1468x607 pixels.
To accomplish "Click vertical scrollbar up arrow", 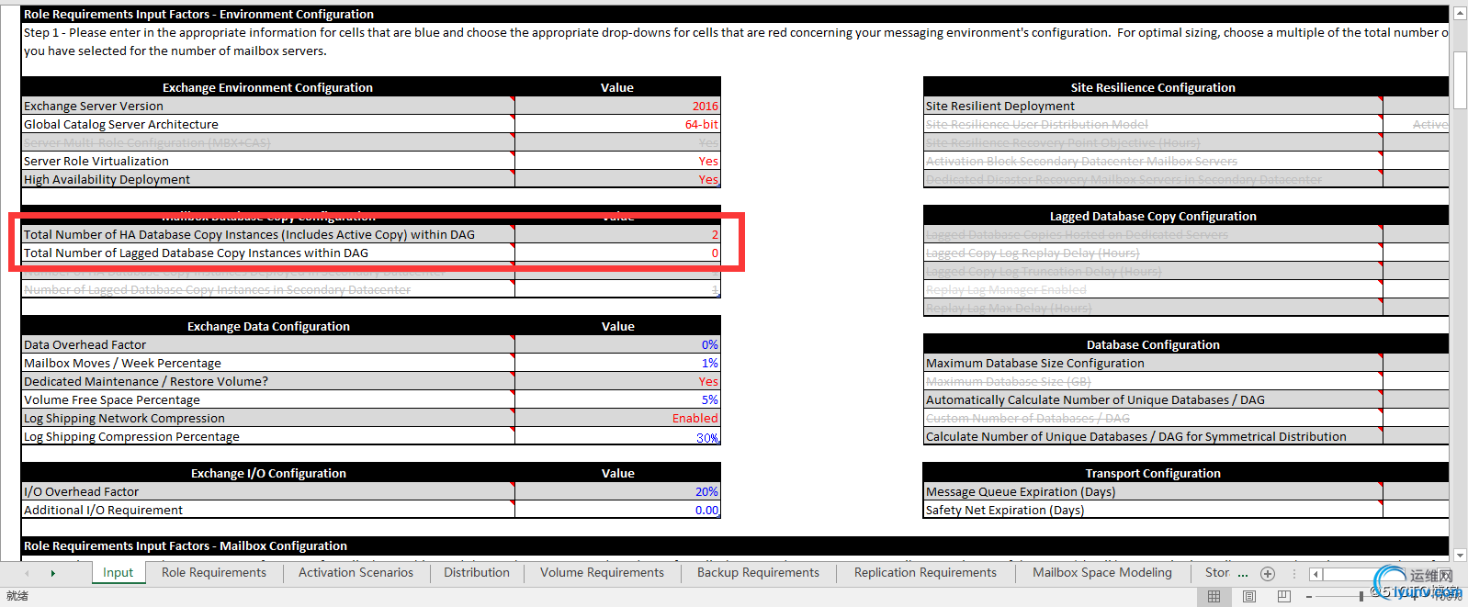I will coord(1460,14).
